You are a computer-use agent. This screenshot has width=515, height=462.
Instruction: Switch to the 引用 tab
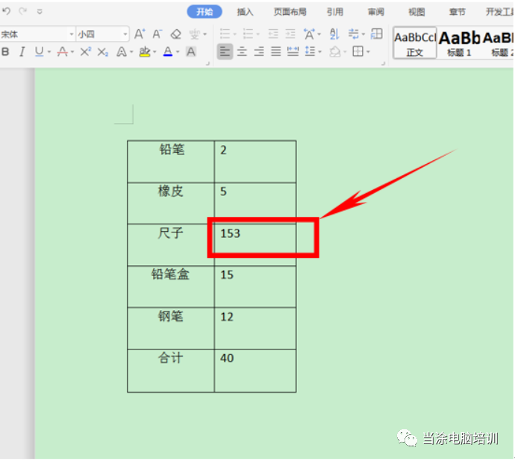pos(335,12)
